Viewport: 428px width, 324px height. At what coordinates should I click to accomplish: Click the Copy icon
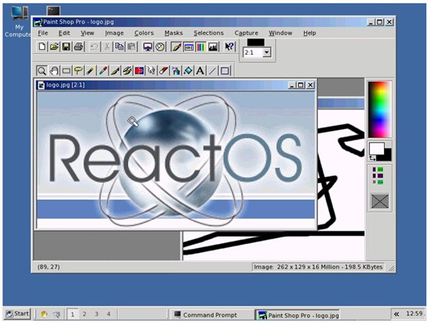(x=119, y=47)
